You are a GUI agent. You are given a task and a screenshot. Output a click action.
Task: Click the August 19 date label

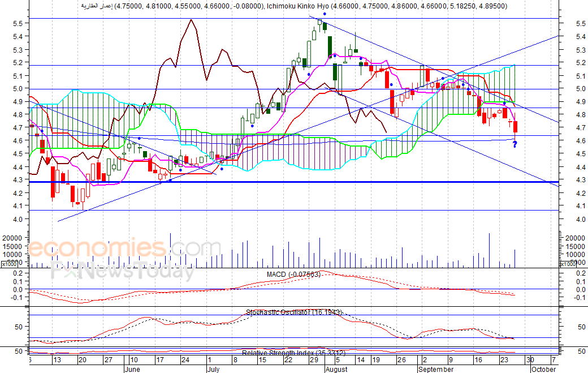[376, 360]
